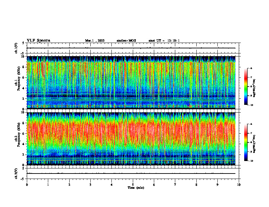Click the "-8" label on ch.2 color bar
Image resolution: width=269 pixels, height=207 pixels.
(251, 142)
